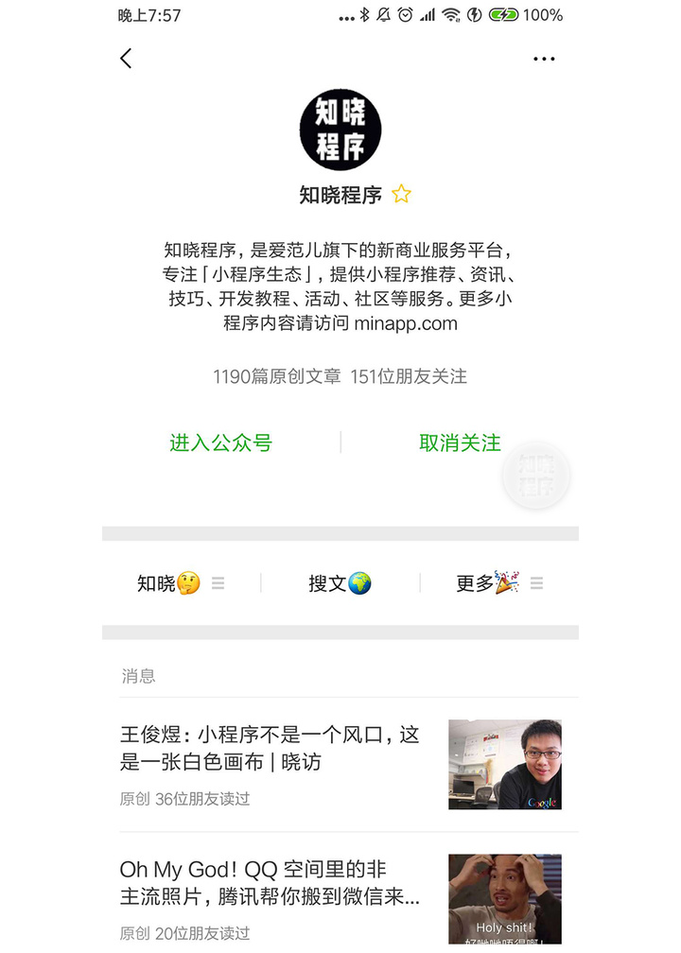
Task: Tap the Wi-Fi status icon
Action: tap(451, 14)
